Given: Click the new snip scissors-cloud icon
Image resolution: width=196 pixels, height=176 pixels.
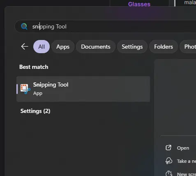Looking at the screenshot, I should pos(169,161).
